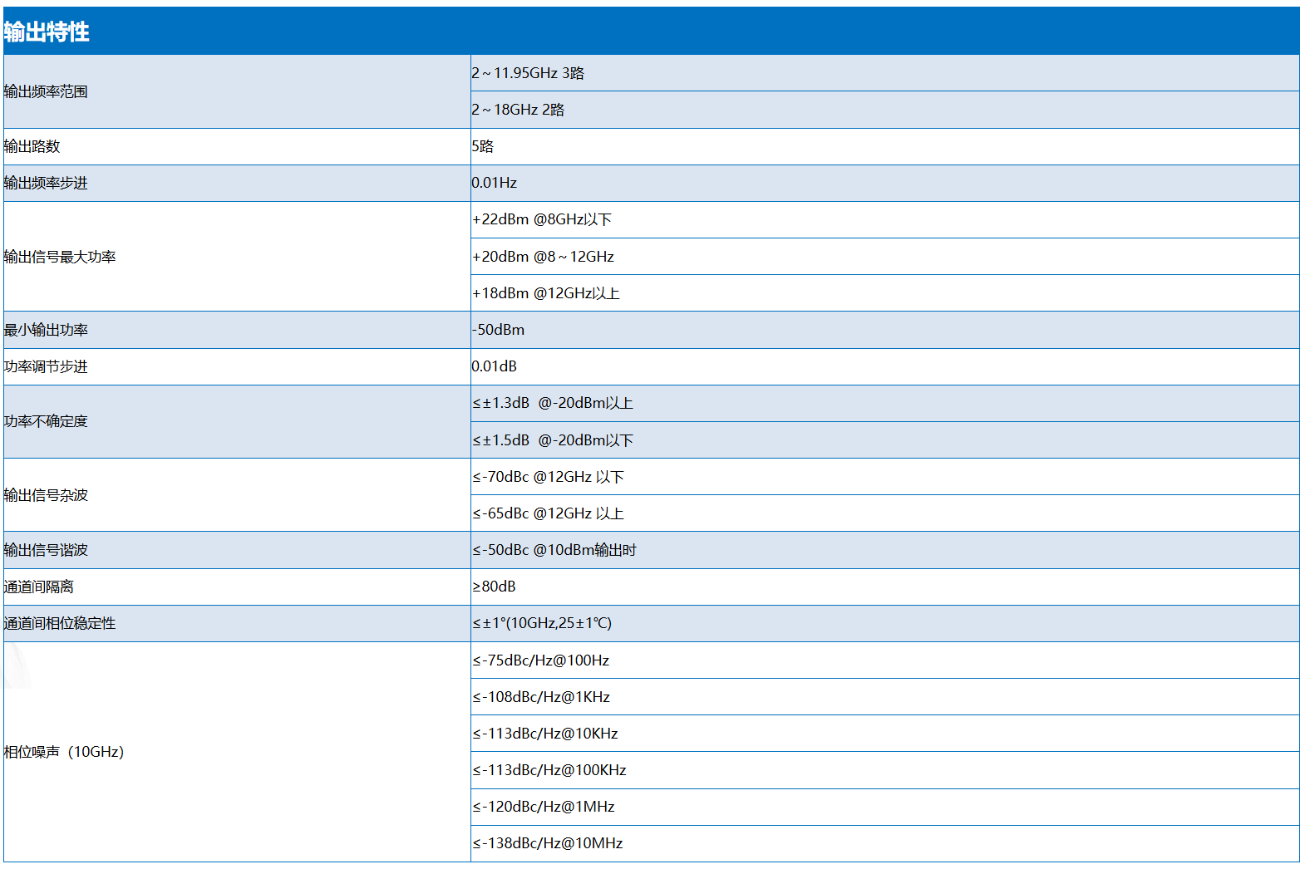This screenshot has width=1305, height=869.
Task: Select the -50dBm minimum output power value
Action: (x=498, y=330)
